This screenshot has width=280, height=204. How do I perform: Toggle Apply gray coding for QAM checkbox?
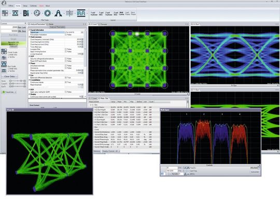[x=66, y=92]
